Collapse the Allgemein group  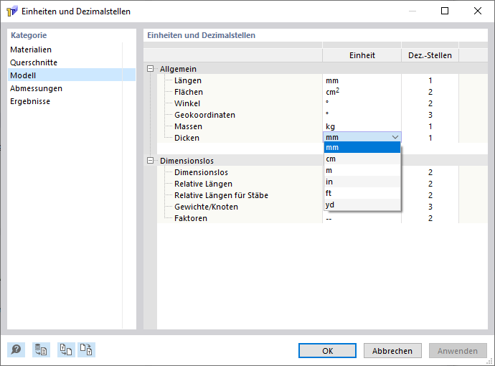(x=151, y=69)
